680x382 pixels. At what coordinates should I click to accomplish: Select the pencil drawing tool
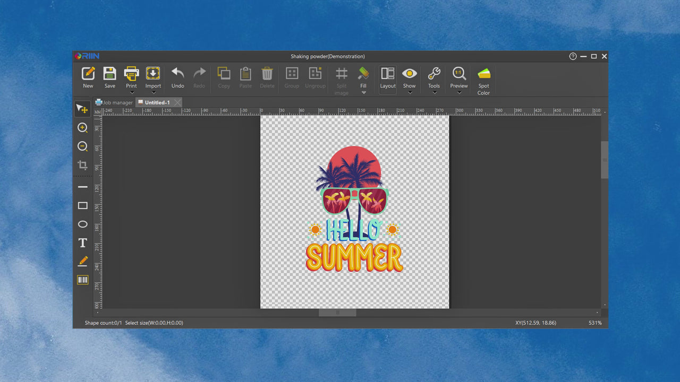coord(82,261)
